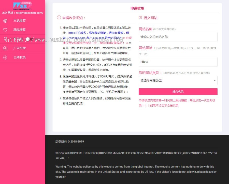Screen dimensions: 229x184
Task: Click the 永久网址 xiaoxinlm.com link
Action: point(23,13)
